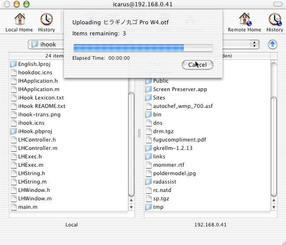
Task: Select the poldermodel.jpg file icon
Action: click(149, 173)
